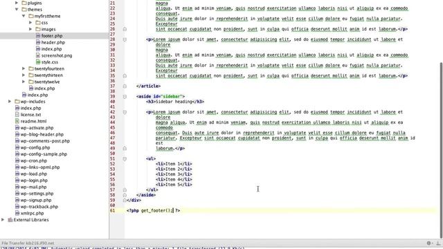Expand the External Libraries node arrow
The image size is (443, 249).
pyautogui.click(x=3, y=220)
